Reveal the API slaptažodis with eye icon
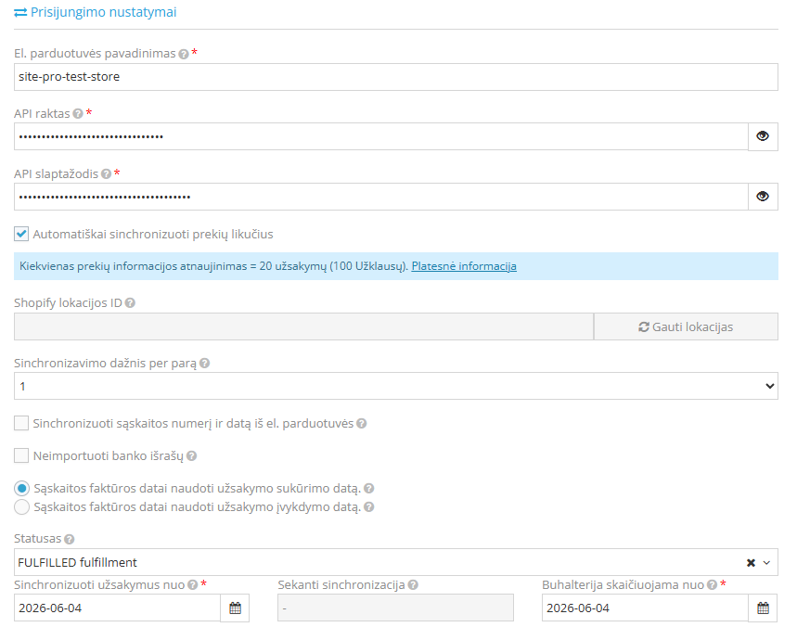797x640 pixels. pyautogui.click(x=763, y=197)
